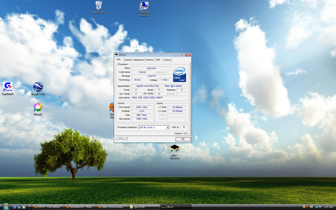The height and width of the screenshot is (210, 336).
Task: Open the Computer shortcut icon
Action: (144, 6)
